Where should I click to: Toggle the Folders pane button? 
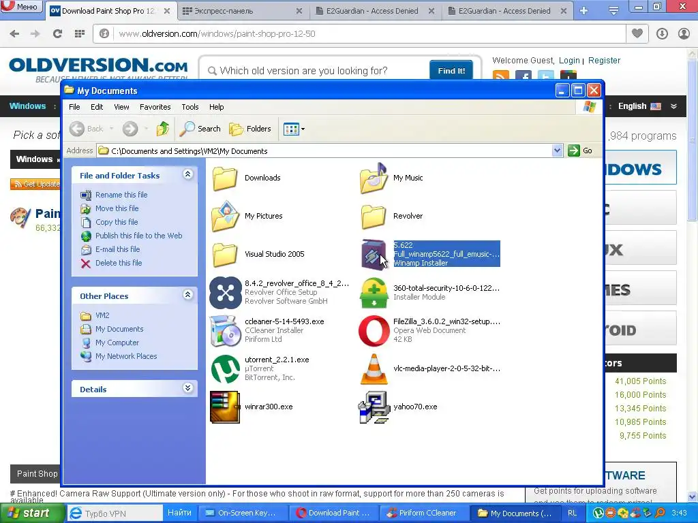[x=250, y=129]
